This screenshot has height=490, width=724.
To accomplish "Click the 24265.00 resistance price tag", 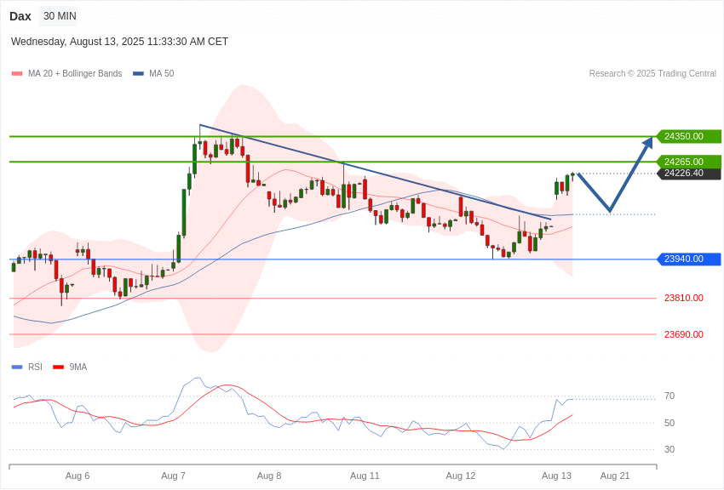I will coord(688,162).
